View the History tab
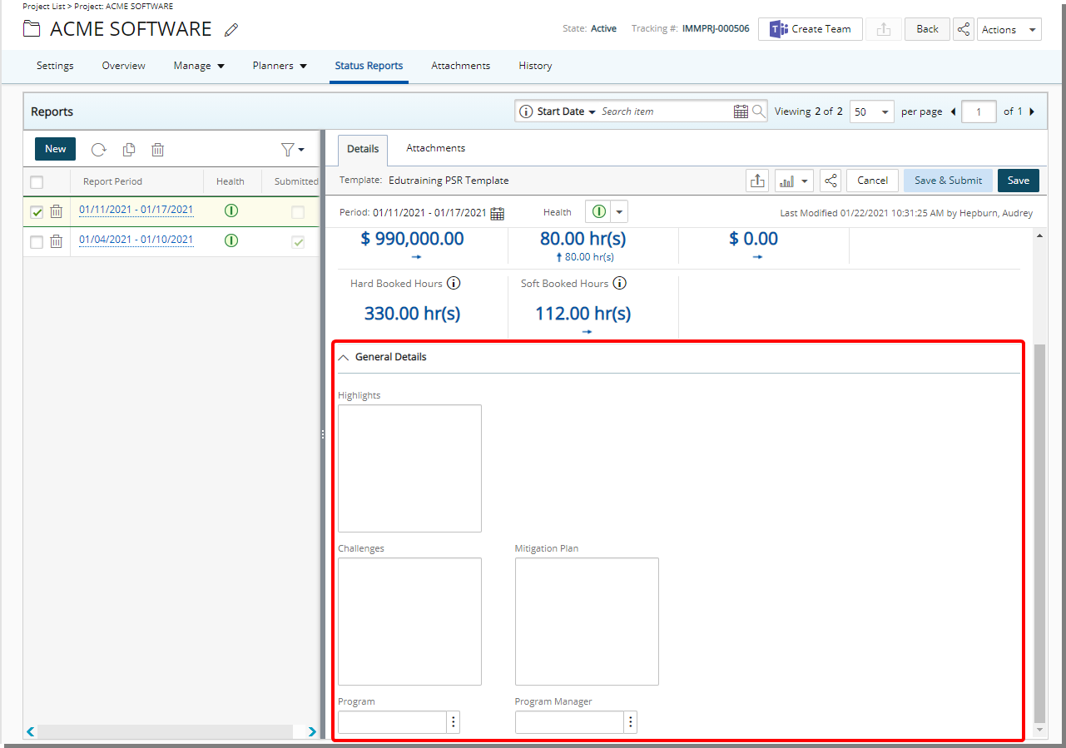Image resolution: width=1066 pixels, height=748 pixels. pos(535,66)
